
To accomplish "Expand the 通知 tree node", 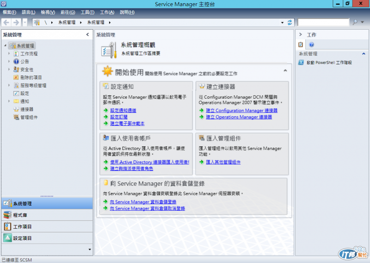I will (x=9, y=101).
